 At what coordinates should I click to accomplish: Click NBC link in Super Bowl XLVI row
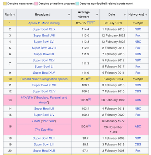(x=138, y=60)
